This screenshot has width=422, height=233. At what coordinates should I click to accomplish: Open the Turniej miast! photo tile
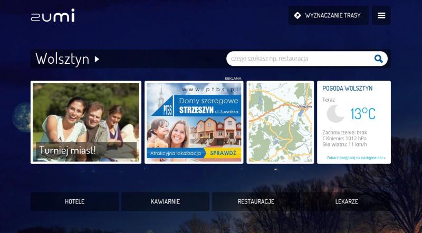[86, 122]
